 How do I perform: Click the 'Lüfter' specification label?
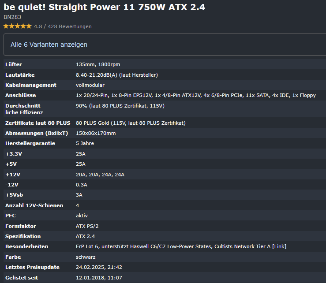pyautogui.click(x=14, y=64)
